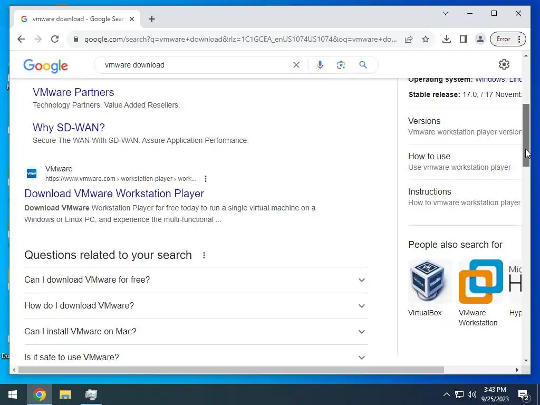
Task: Open Download VMware Workstation Player result
Action: point(114,194)
